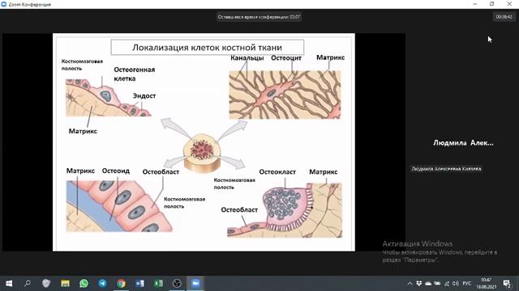Click the Эндост label on slide

144,95
